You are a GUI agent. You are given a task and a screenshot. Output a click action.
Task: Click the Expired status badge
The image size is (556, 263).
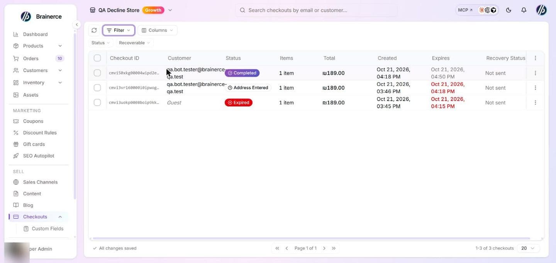239,102
